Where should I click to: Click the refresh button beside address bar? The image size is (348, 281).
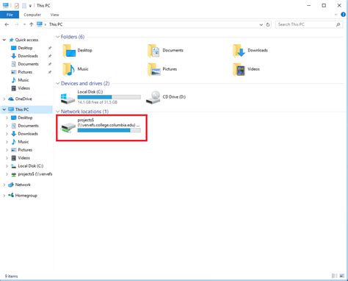coord(268,24)
